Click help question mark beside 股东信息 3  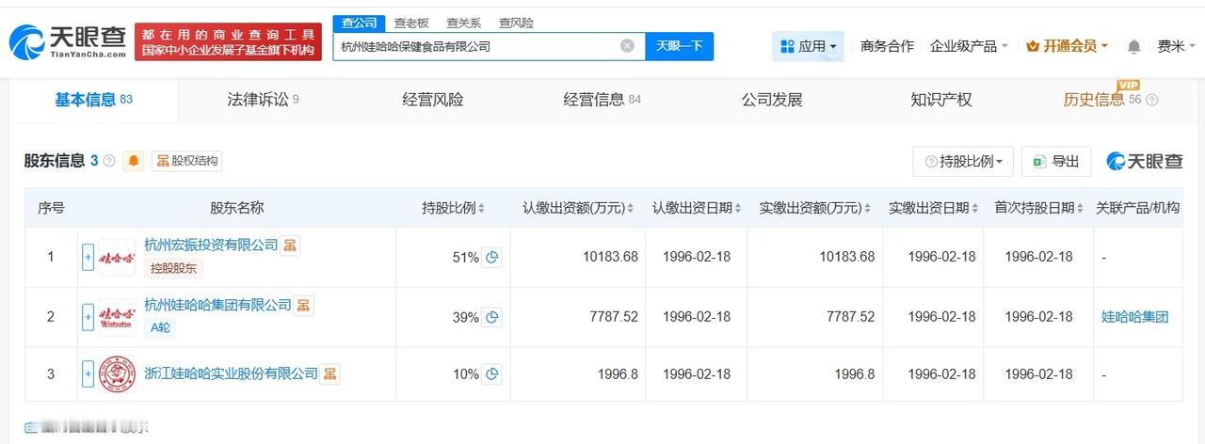tap(109, 161)
